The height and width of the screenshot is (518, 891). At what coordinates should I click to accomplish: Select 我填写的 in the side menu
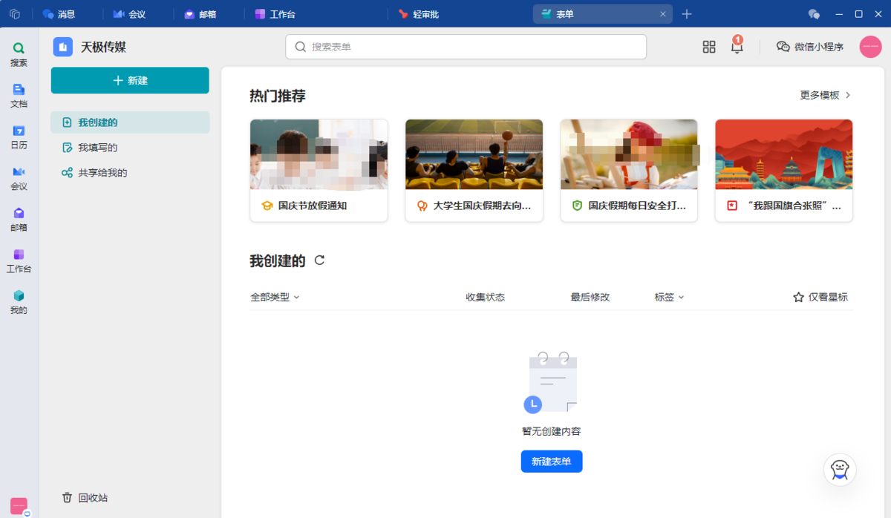[97, 148]
